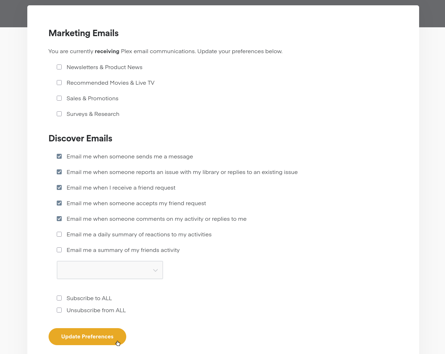Click the Update Preferences button

coord(87,337)
